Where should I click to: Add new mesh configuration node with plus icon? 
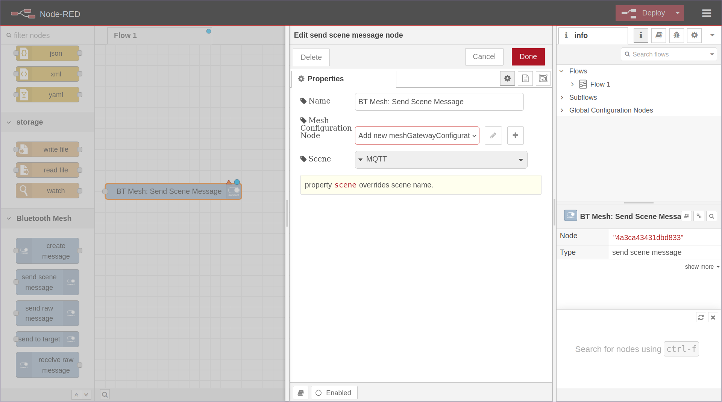coord(515,136)
